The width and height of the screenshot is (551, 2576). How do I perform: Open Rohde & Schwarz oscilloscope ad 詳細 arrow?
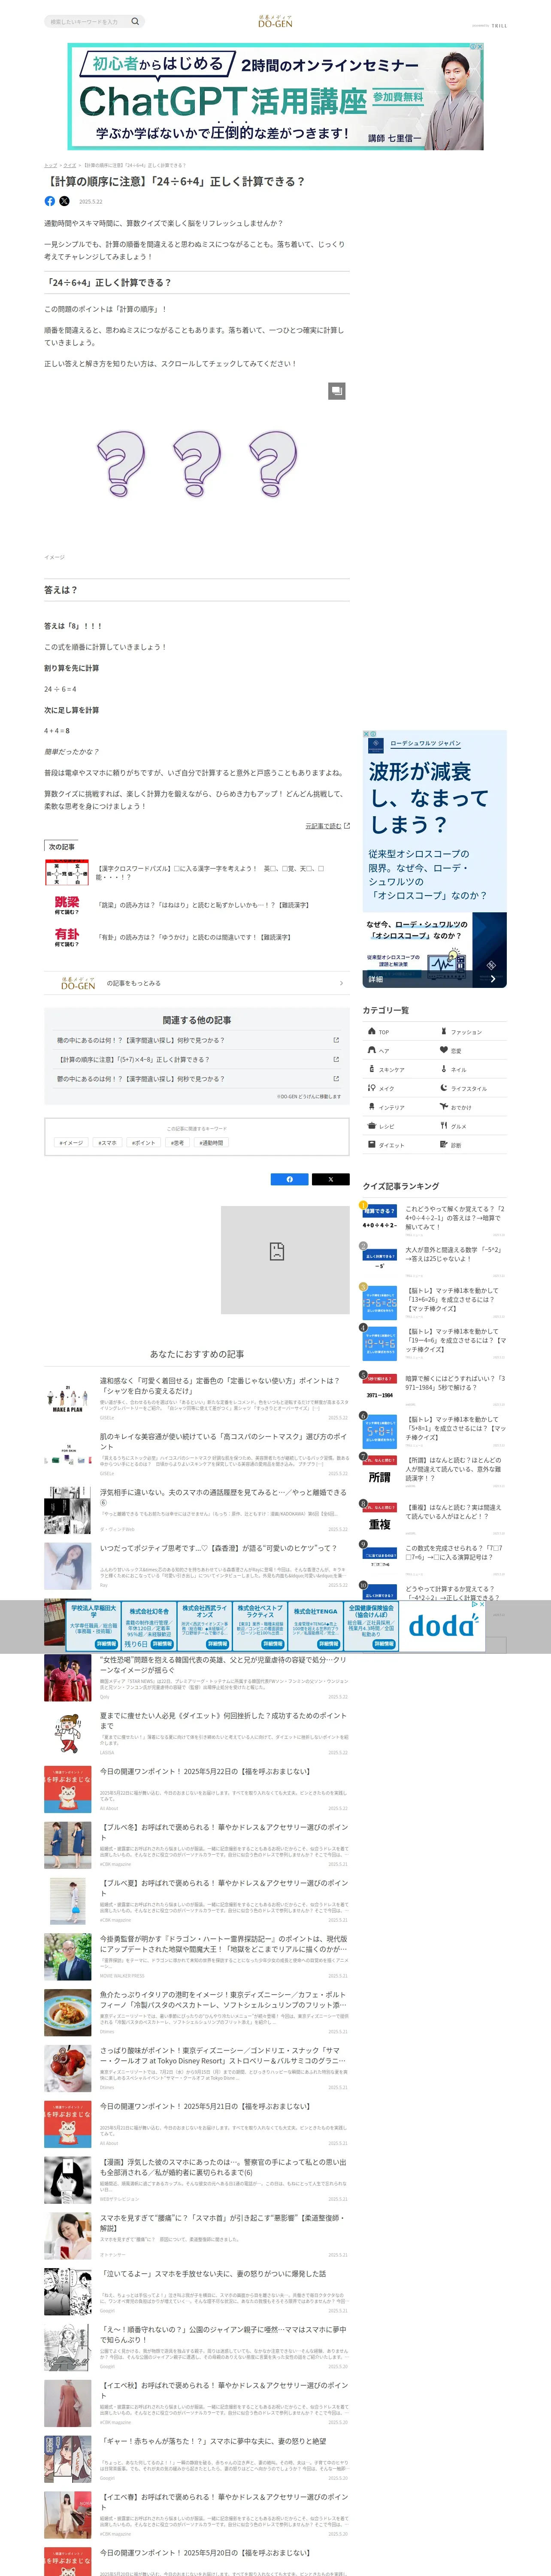coord(492,979)
